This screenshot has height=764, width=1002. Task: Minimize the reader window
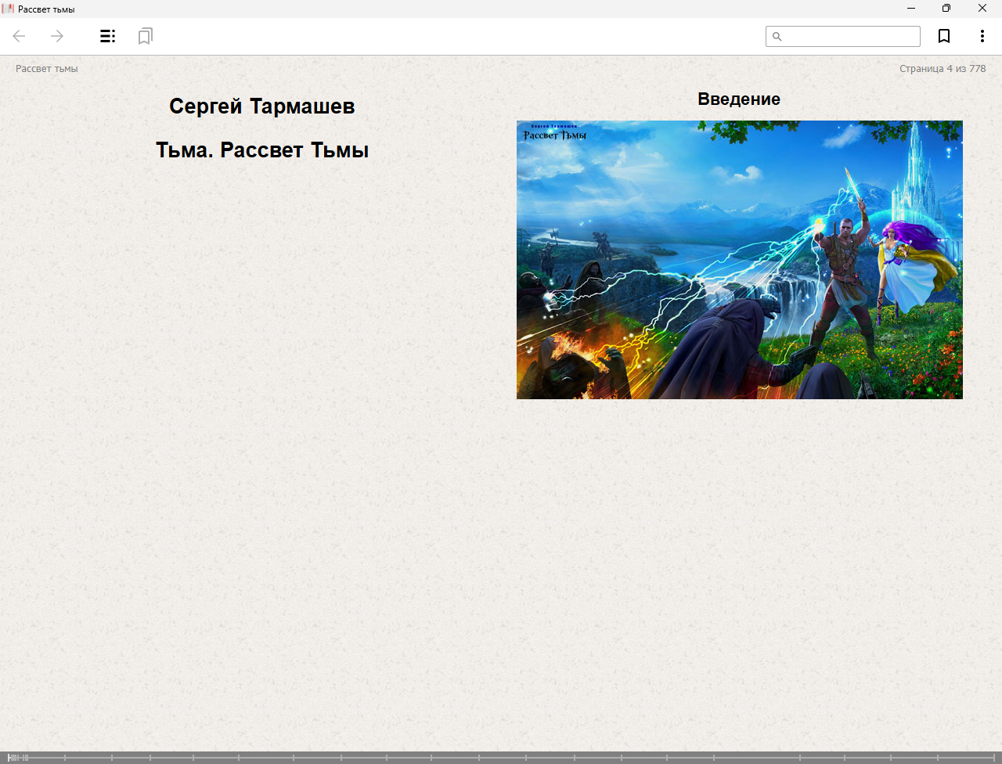coord(911,9)
